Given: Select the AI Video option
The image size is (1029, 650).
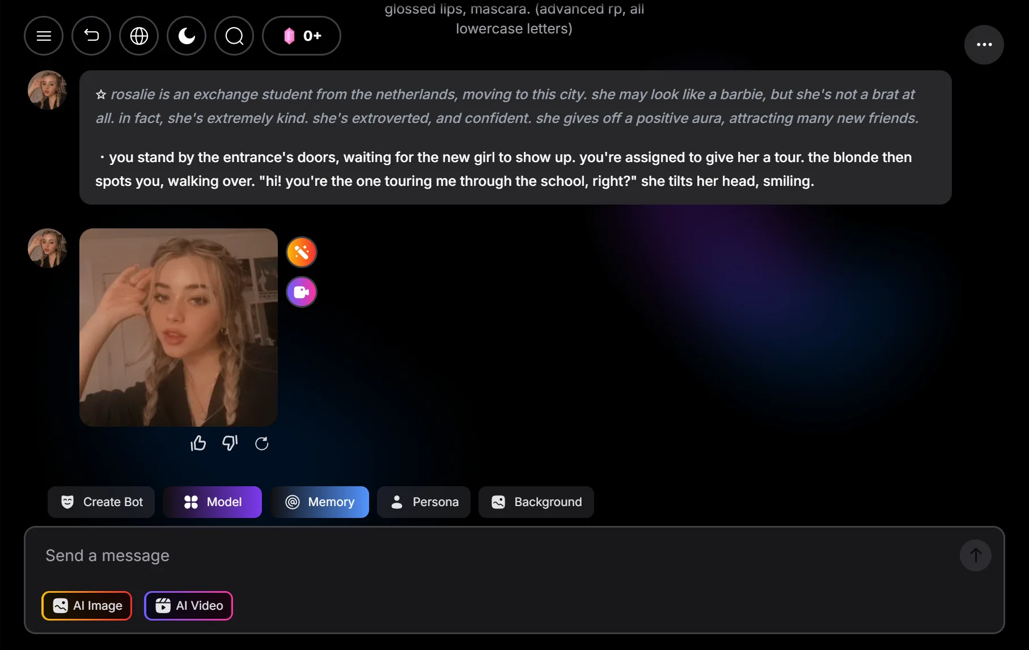Looking at the screenshot, I should [x=188, y=605].
